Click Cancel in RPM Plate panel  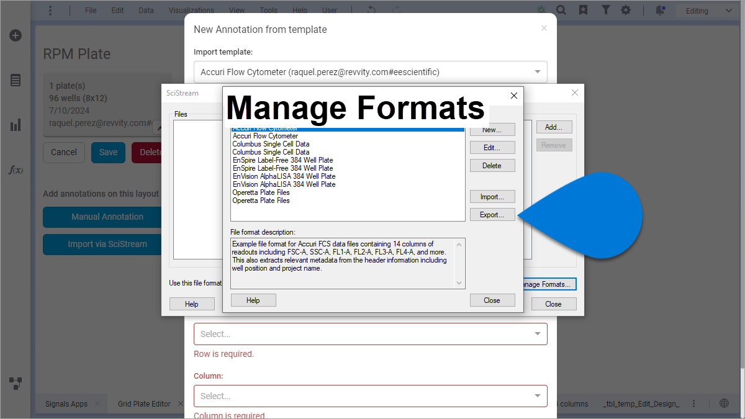64,152
